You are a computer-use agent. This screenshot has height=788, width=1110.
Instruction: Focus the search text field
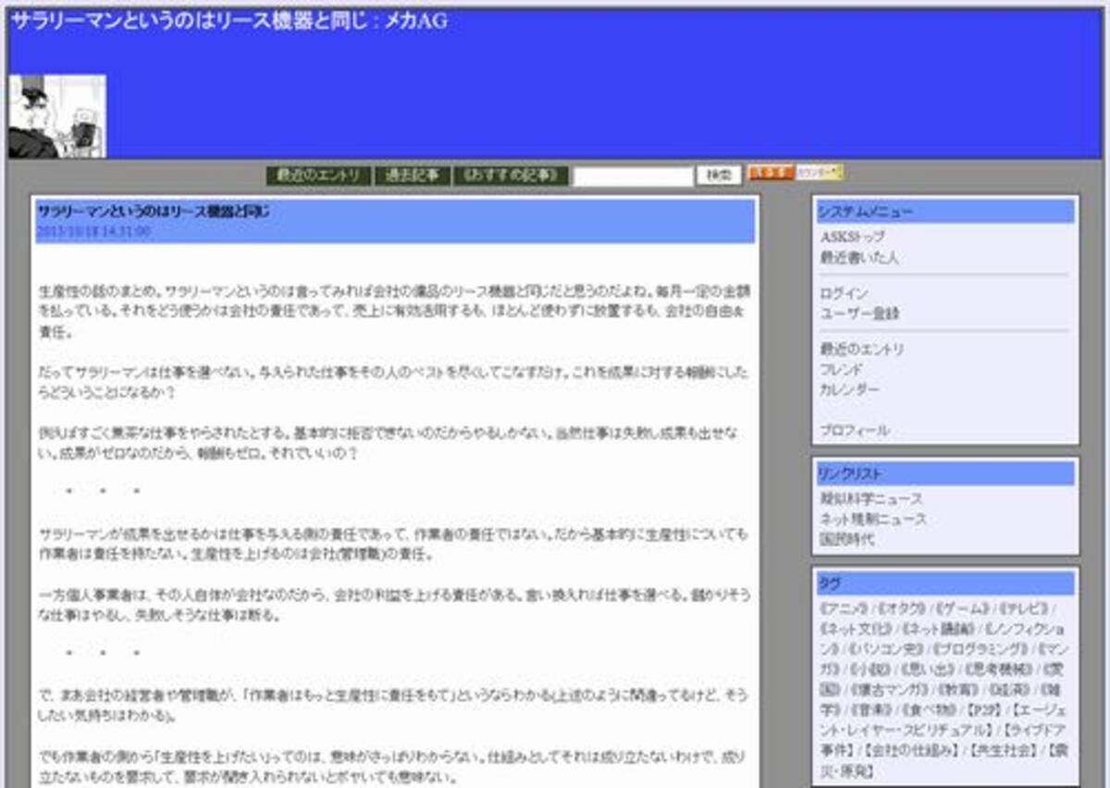[x=633, y=176]
